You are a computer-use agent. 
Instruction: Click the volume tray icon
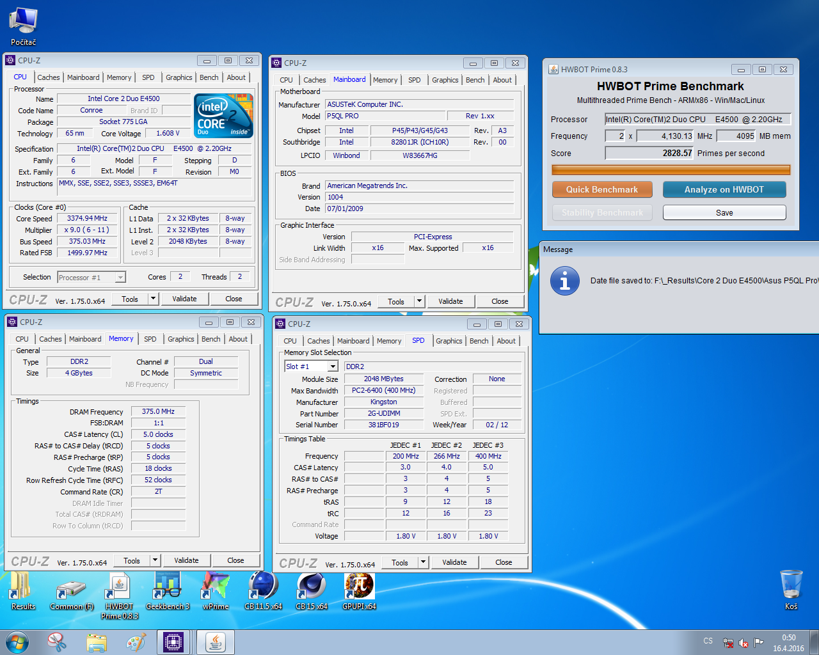[x=743, y=643]
